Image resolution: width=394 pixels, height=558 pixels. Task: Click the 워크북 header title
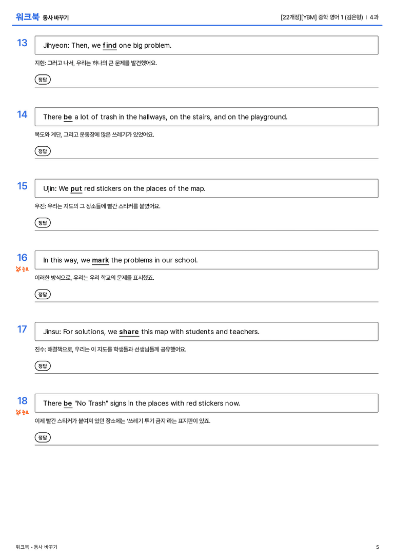[27, 17]
